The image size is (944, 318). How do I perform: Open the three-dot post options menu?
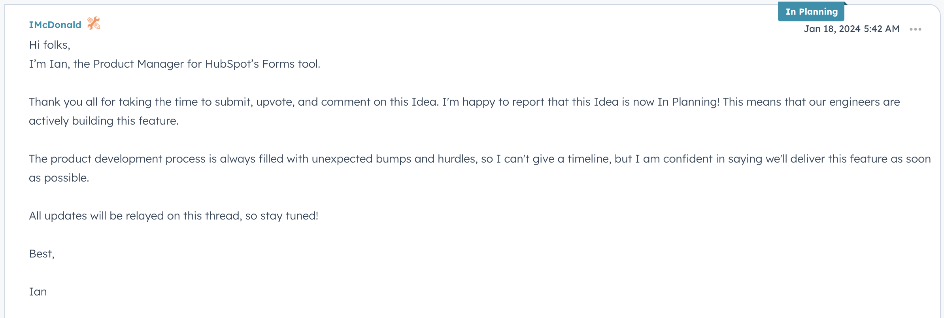[x=915, y=29]
